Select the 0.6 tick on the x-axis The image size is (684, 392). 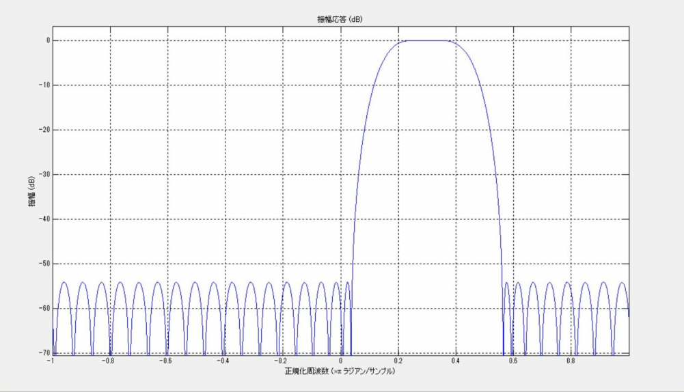point(513,361)
